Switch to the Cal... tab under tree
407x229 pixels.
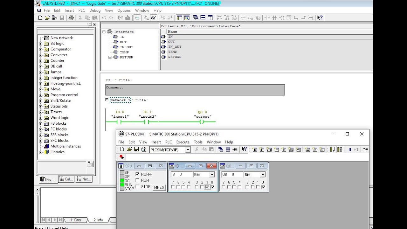(66, 179)
